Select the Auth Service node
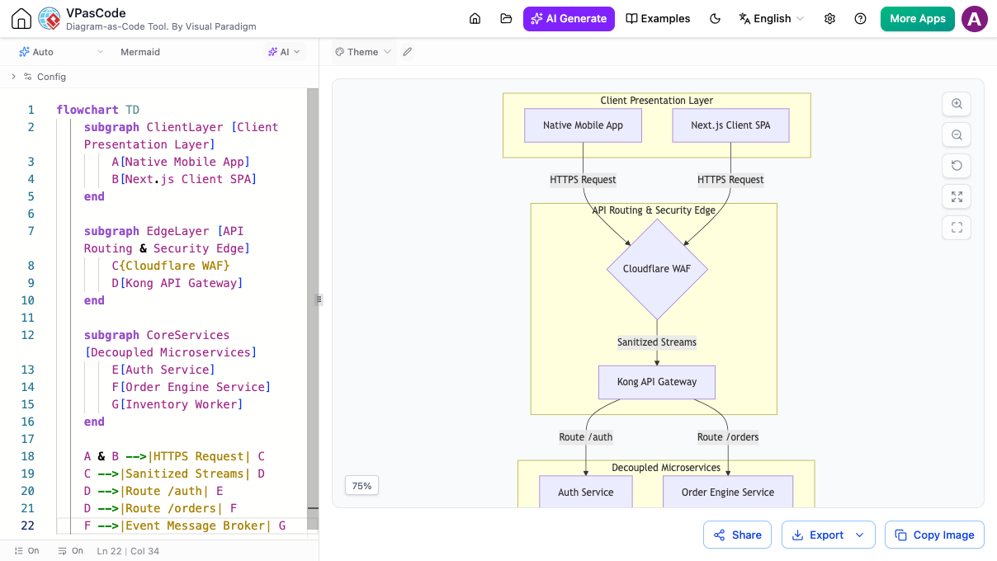The width and height of the screenshot is (997, 561). point(586,493)
